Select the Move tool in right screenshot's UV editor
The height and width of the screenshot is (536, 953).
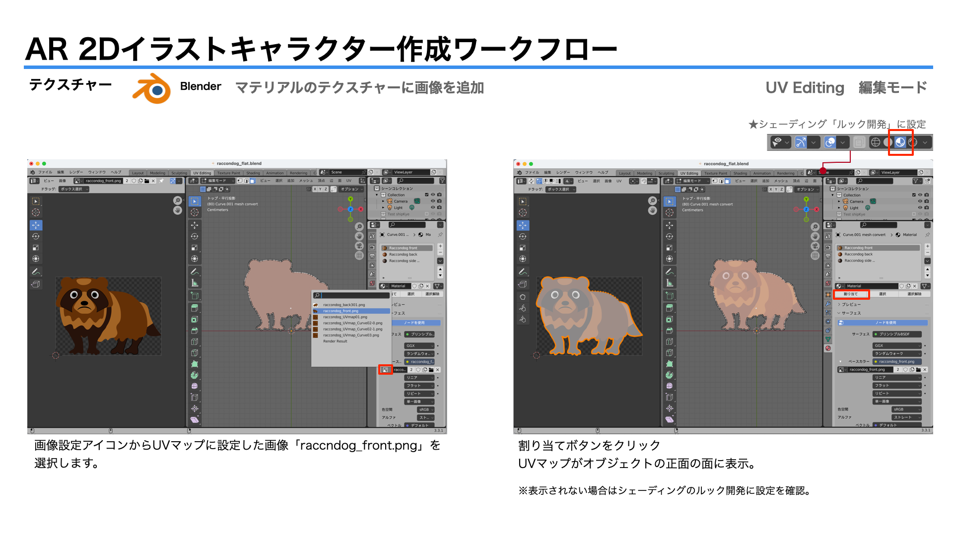(523, 225)
